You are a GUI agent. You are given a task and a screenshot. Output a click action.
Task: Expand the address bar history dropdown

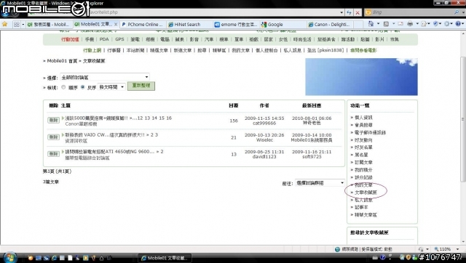point(341,12)
